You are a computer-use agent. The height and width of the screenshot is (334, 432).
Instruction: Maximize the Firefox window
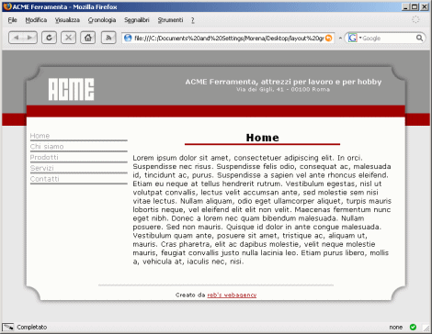pyautogui.click(x=415, y=6)
